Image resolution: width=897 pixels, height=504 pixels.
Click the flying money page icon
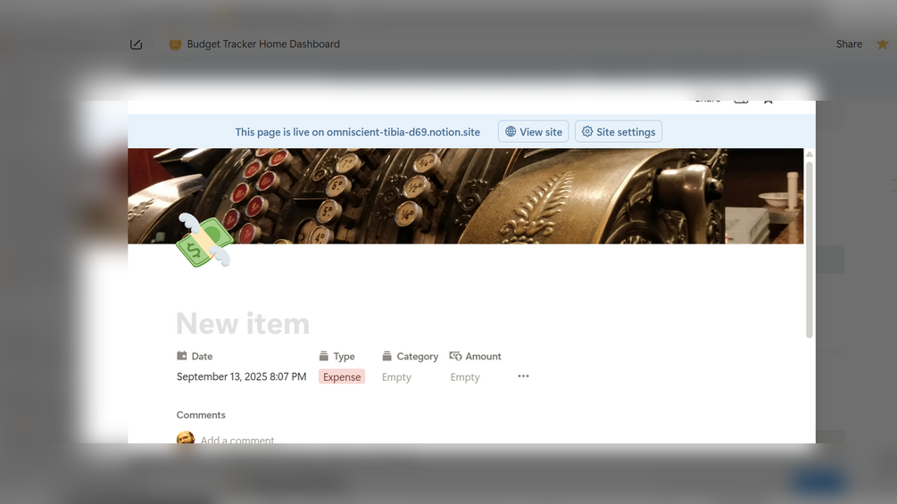203,241
